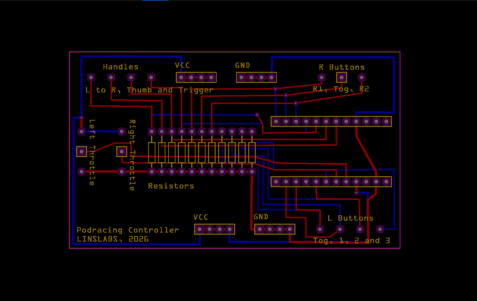This screenshot has width=477, height=301.
Task: Click the leftmost round pad under Handles
Action: pyautogui.click(x=91, y=77)
